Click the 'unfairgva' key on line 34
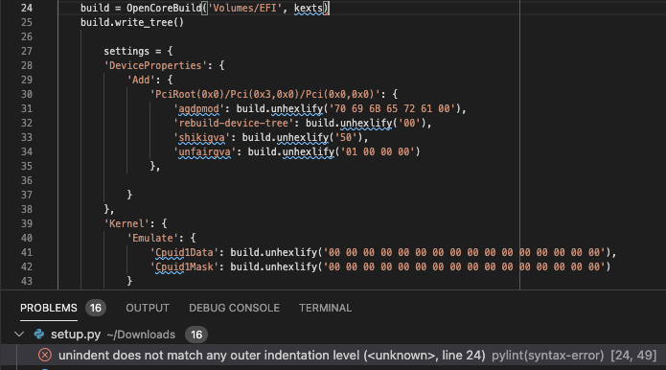The height and width of the screenshot is (370, 666). [204, 152]
